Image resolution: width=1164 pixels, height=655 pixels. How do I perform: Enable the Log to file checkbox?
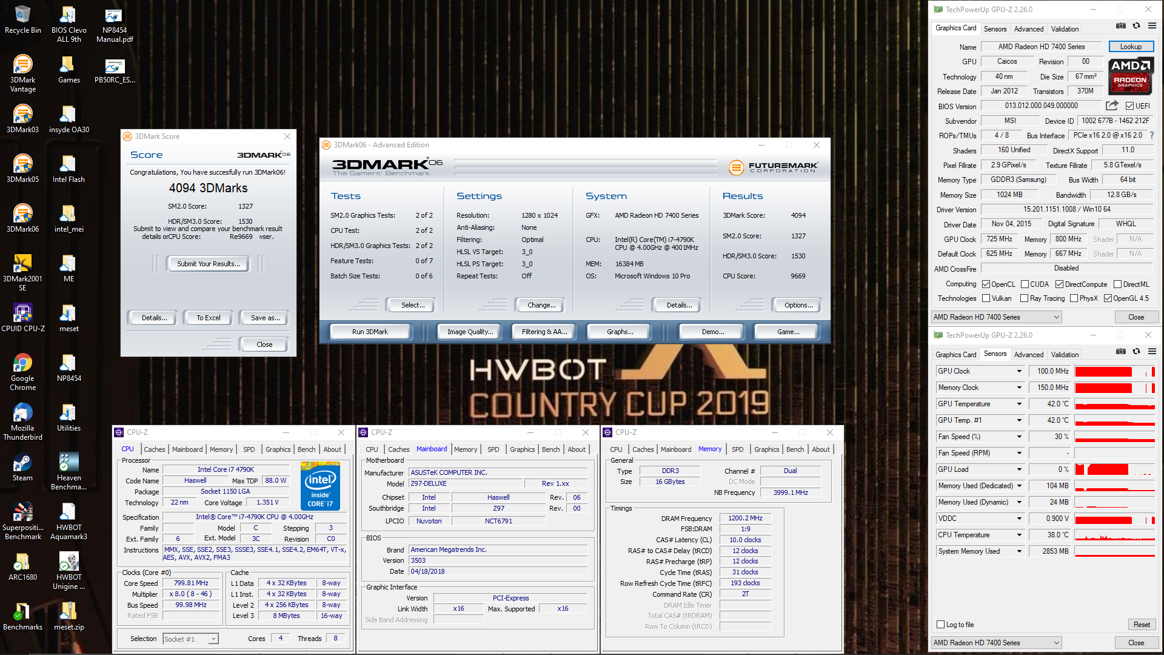(941, 625)
